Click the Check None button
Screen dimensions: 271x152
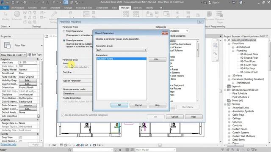click(188, 107)
